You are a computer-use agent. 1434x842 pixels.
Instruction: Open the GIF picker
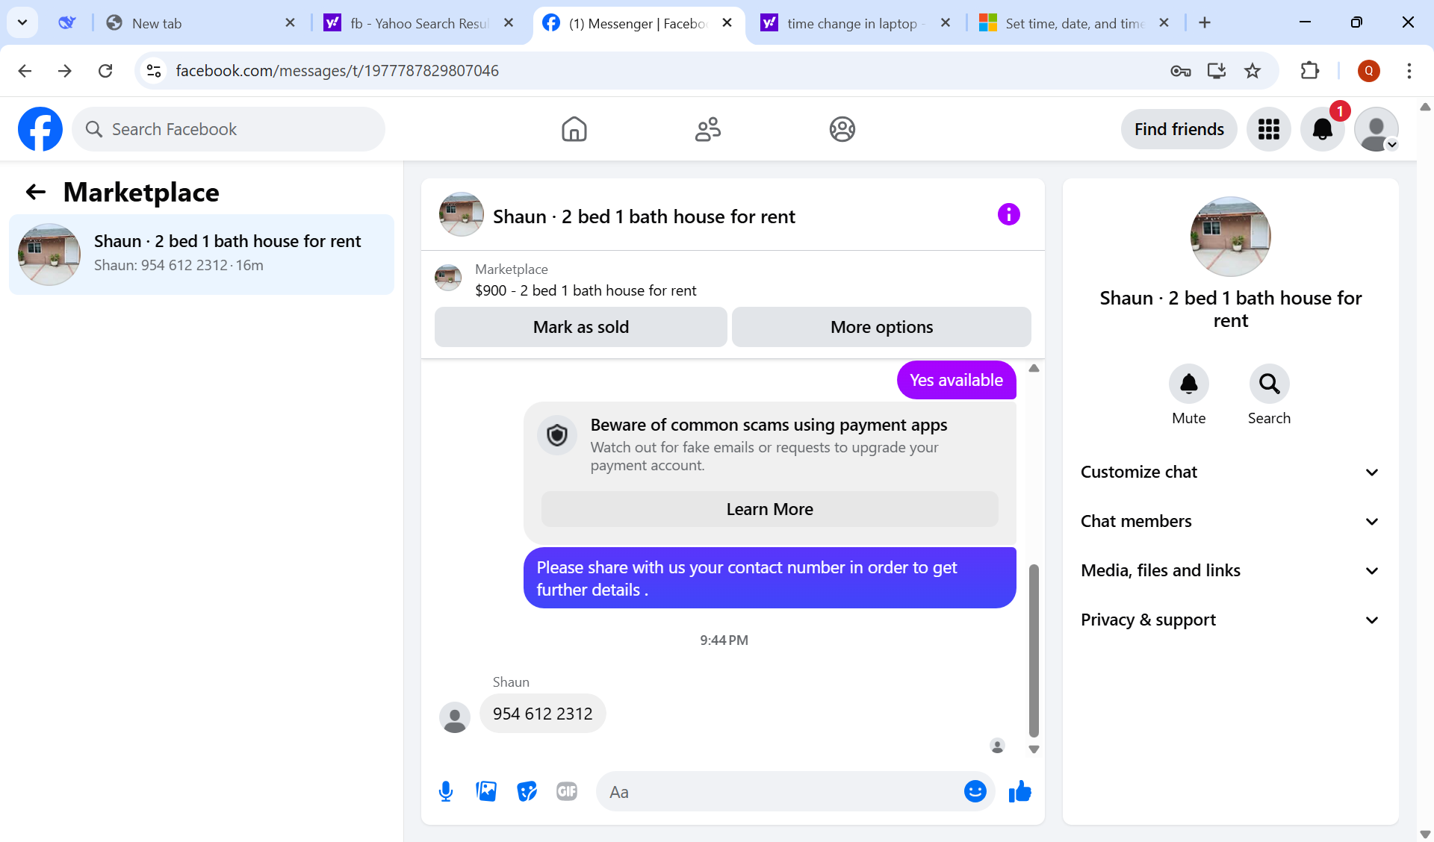click(x=567, y=791)
